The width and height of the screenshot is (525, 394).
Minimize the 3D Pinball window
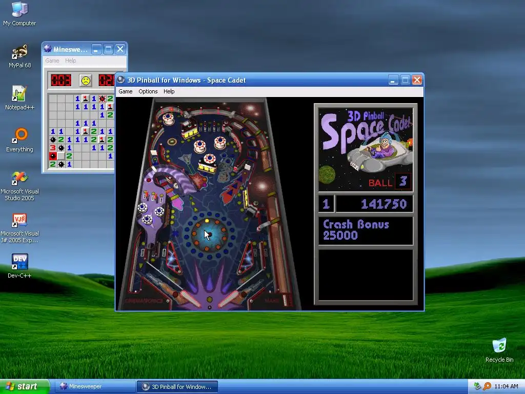click(x=393, y=80)
